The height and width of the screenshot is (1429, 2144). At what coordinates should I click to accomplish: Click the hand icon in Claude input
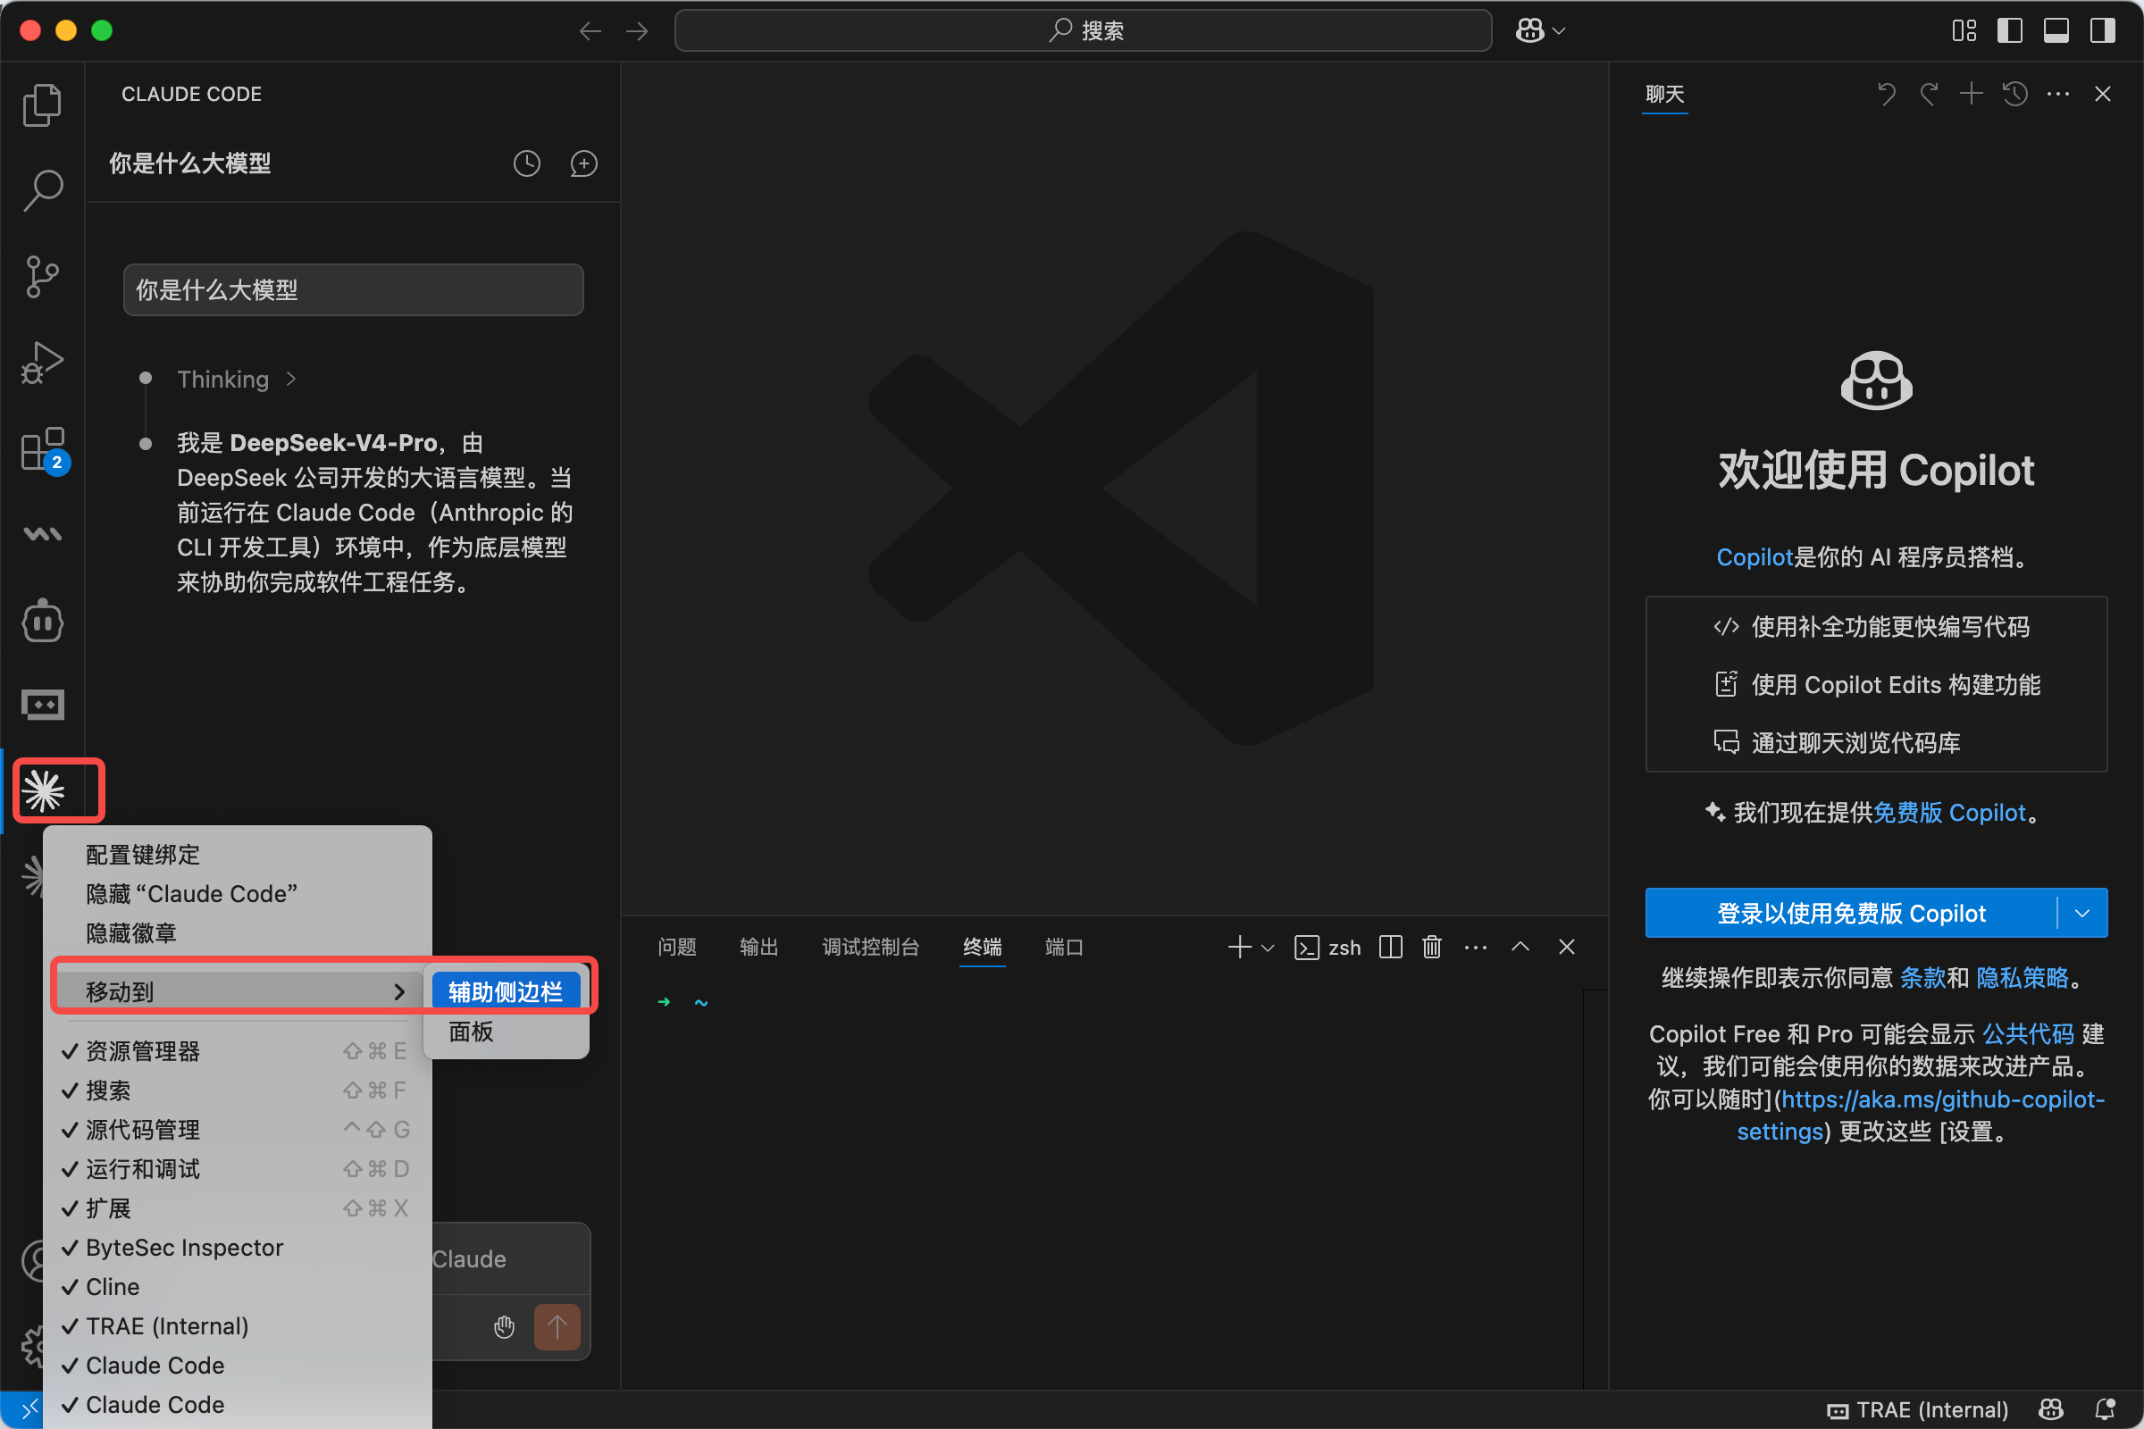[x=504, y=1327]
